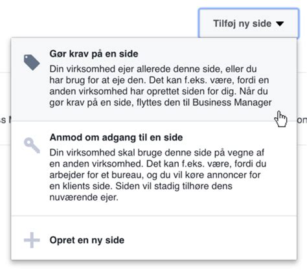Collapse the Tilføj ny side dropdown button
307x270 pixels.
coord(249,23)
